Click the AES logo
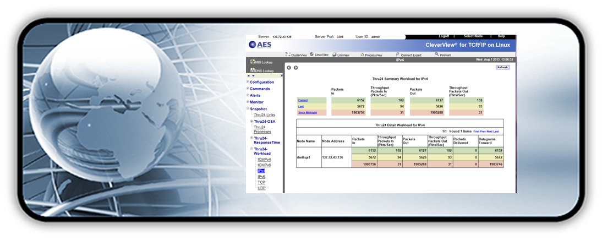602x240 pixels. point(260,45)
